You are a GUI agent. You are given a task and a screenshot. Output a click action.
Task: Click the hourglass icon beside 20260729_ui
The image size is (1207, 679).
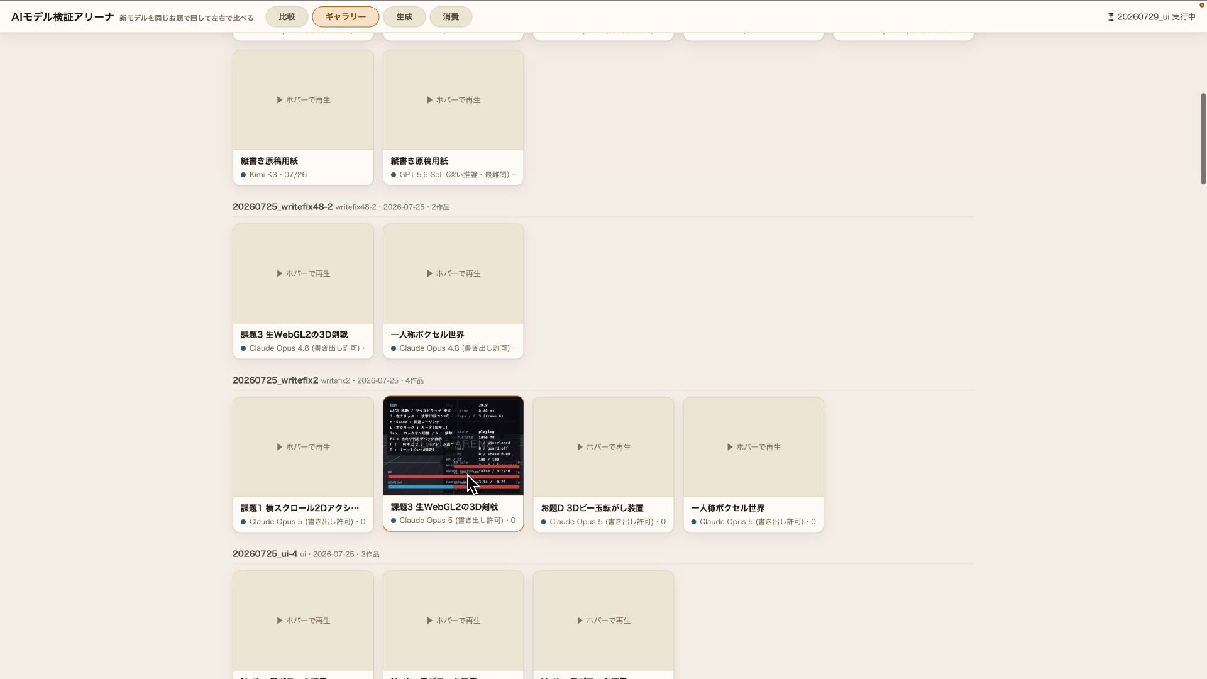coord(1111,17)
